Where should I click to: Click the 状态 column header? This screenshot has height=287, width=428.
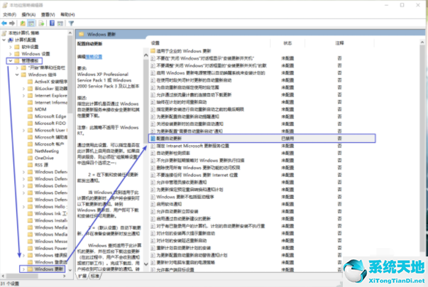(287, 43)
